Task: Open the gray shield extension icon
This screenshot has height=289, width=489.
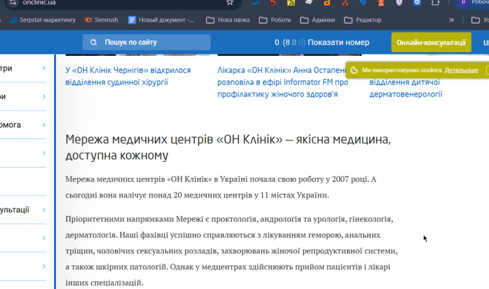Action: 399,3
